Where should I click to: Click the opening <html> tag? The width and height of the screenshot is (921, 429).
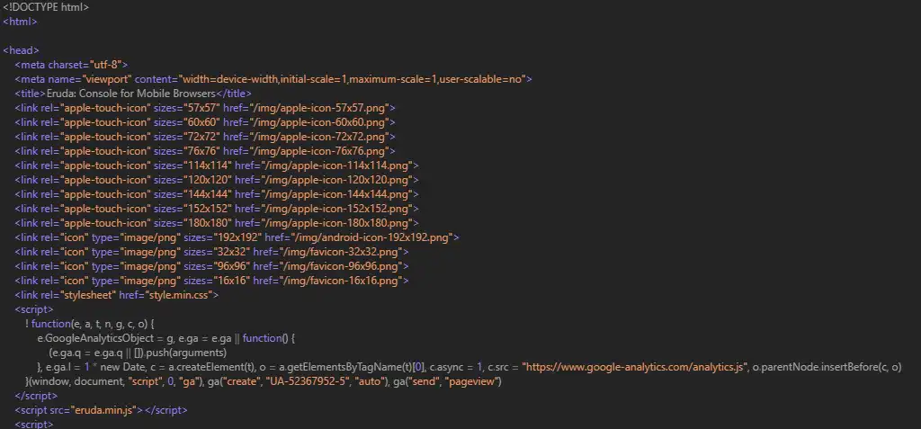pyautogui.click(x=20, y=22)
